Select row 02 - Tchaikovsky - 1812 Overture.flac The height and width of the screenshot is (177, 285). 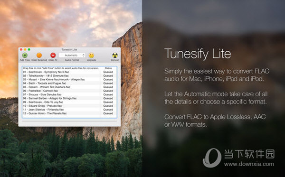[x=70, y=76]
